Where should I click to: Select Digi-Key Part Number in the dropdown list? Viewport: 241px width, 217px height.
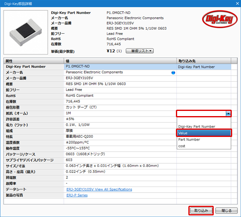[x=204, y=127]
